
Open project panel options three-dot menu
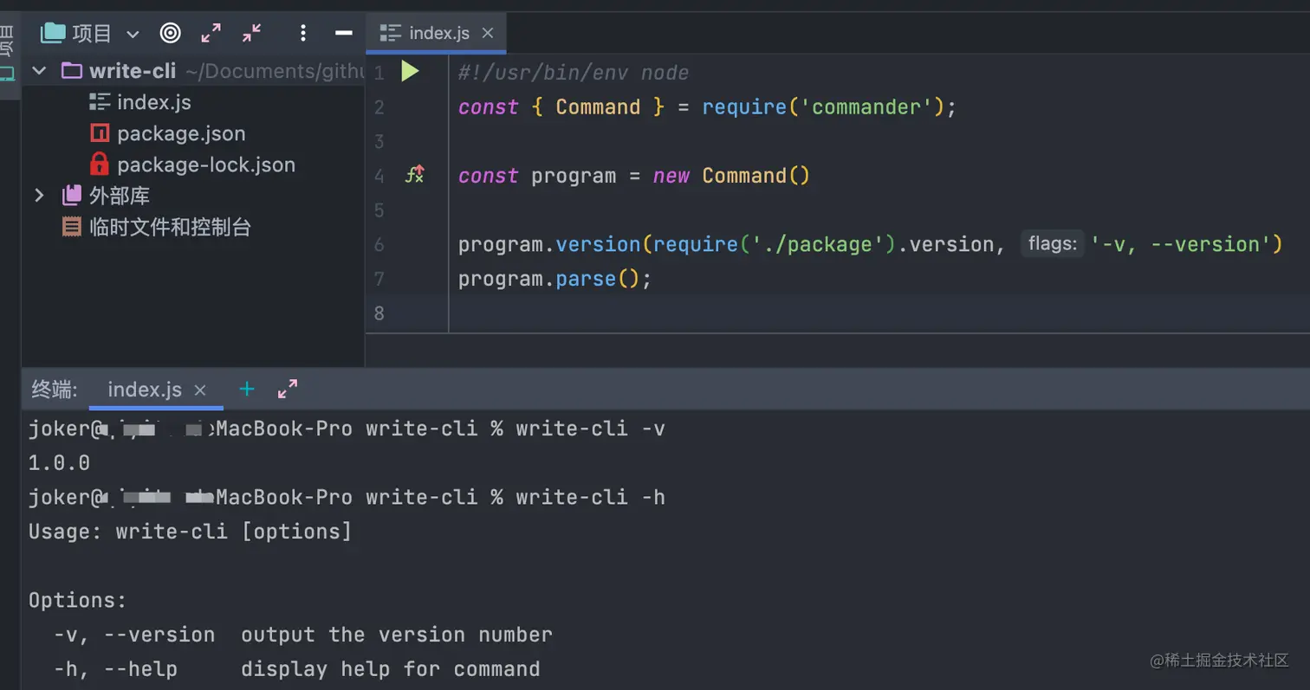coord(303,33)
